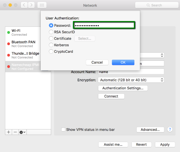The height and width of the screenshot is (152, 180).
Task: Click the forward navigation arrow
Action: 31,5
